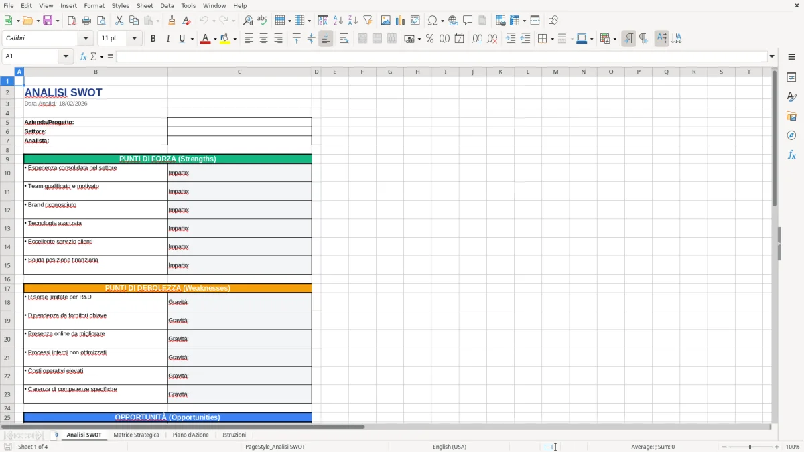
Task: Select the AutoFilter icon
Action: [x=368, y=20]
